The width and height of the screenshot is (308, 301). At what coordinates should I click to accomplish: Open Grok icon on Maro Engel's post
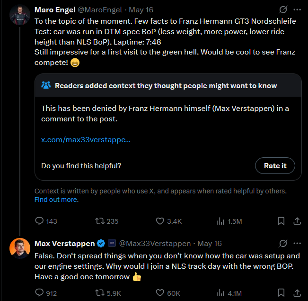pyautogui.click(x=283, y=9)
